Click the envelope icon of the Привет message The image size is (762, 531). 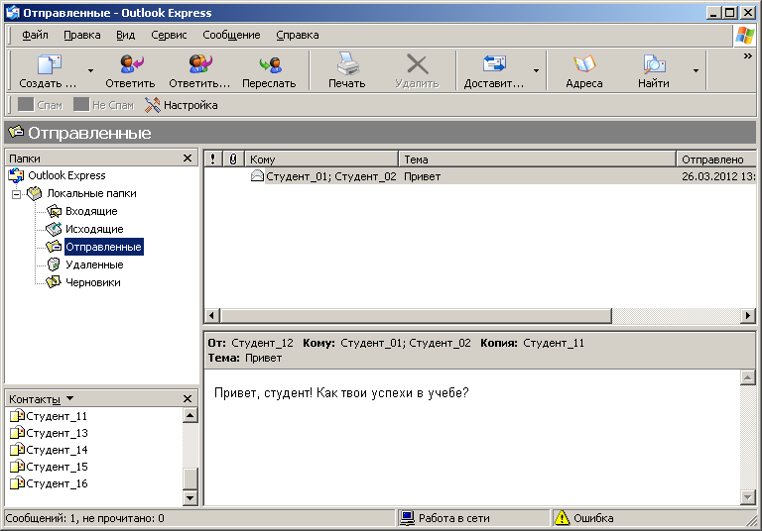(x=257, y=175)
